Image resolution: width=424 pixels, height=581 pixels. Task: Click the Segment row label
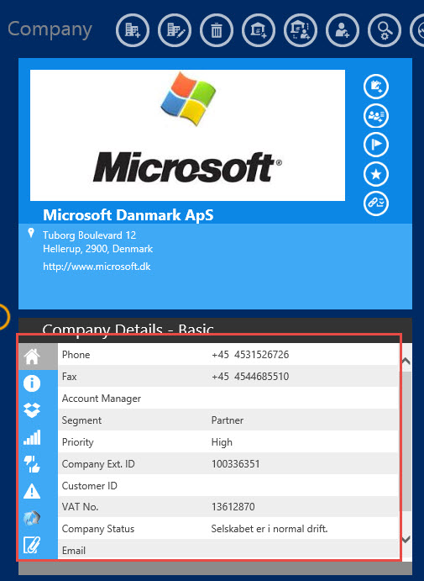[81, 420]
